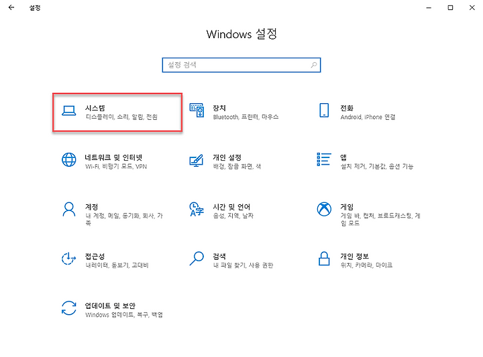Maximize the 설정 window

pos(450,7)
